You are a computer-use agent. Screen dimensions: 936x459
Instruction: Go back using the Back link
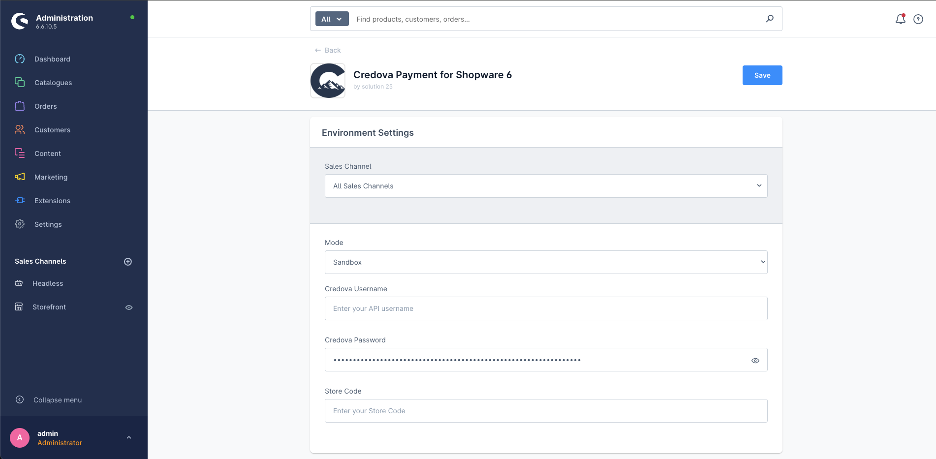click(328, 50)
